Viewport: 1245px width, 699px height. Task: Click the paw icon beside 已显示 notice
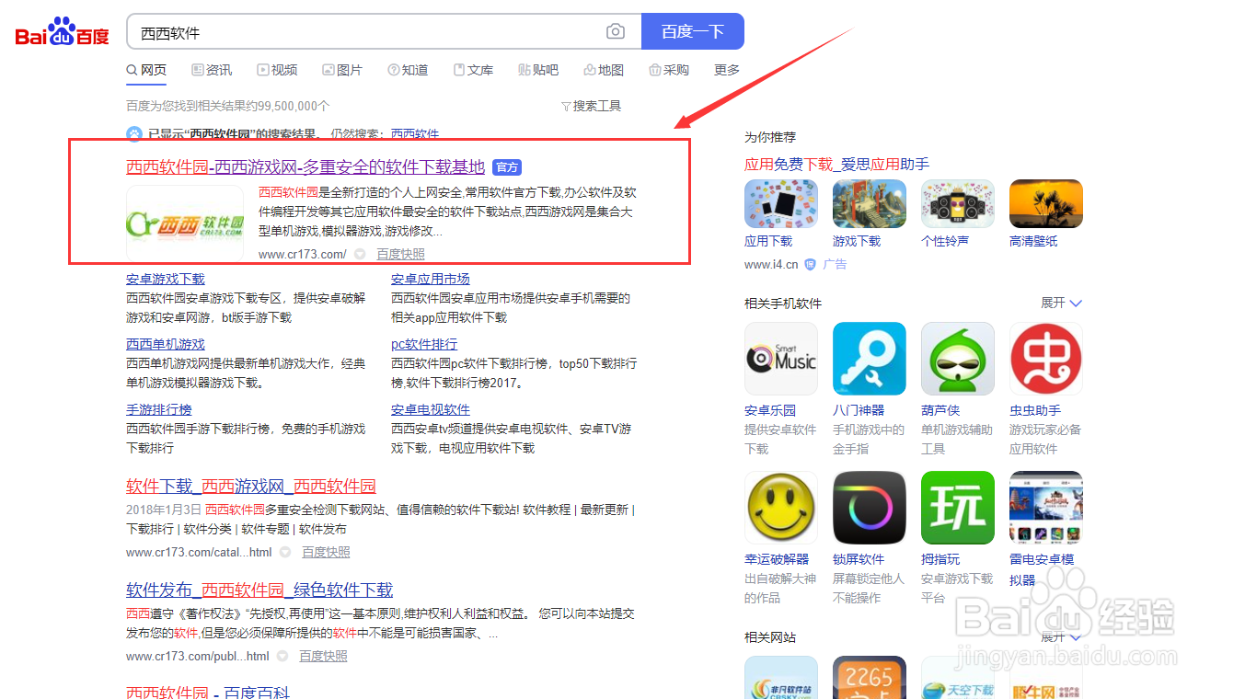point(134,133)
